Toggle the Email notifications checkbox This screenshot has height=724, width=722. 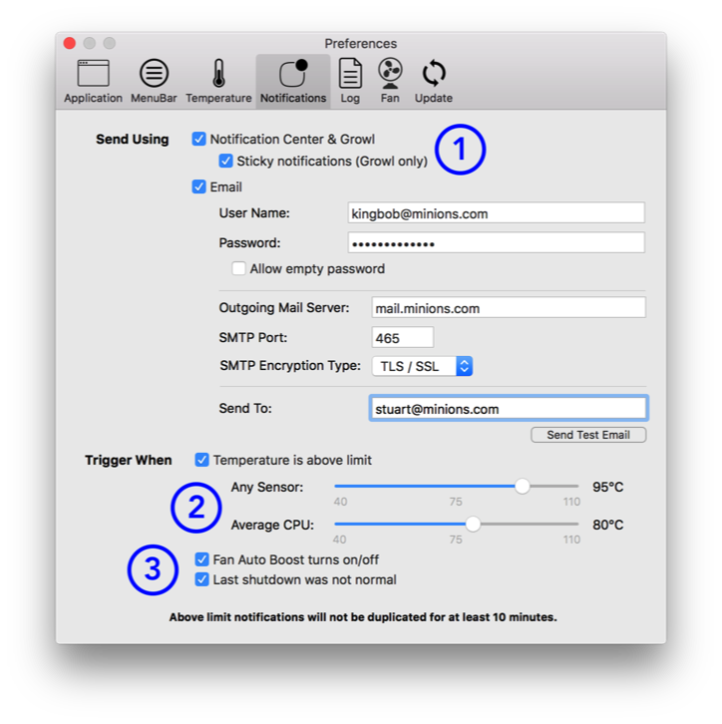pos(199,186)
